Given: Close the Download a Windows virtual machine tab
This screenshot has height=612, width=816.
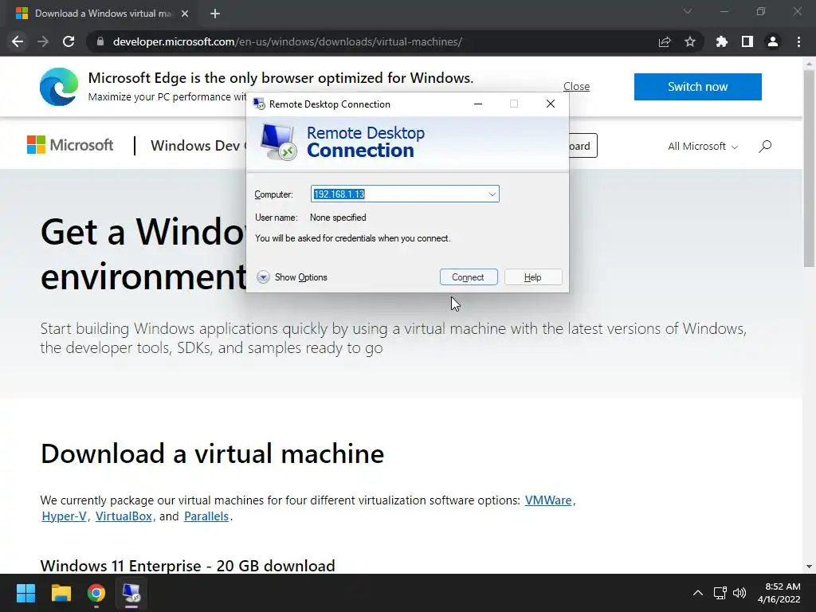Looking at the screenshot, I should pyautogui.click(x=185, y=14).
